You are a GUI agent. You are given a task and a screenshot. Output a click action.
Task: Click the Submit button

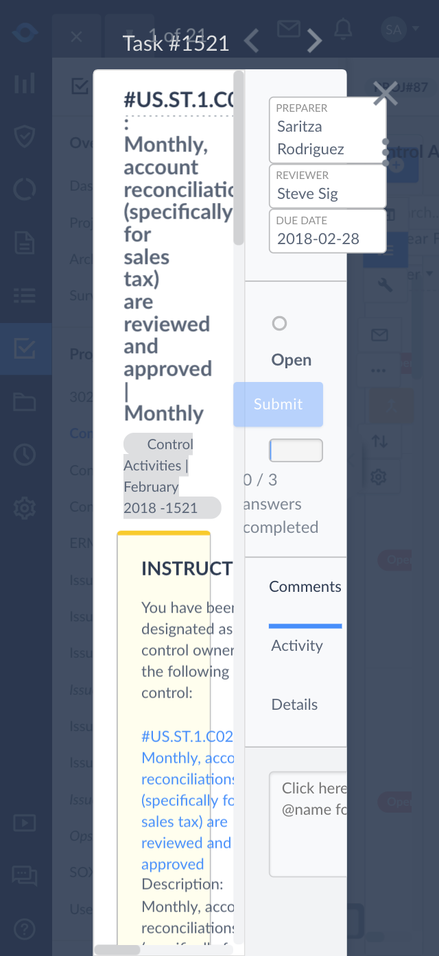point(278,404)
